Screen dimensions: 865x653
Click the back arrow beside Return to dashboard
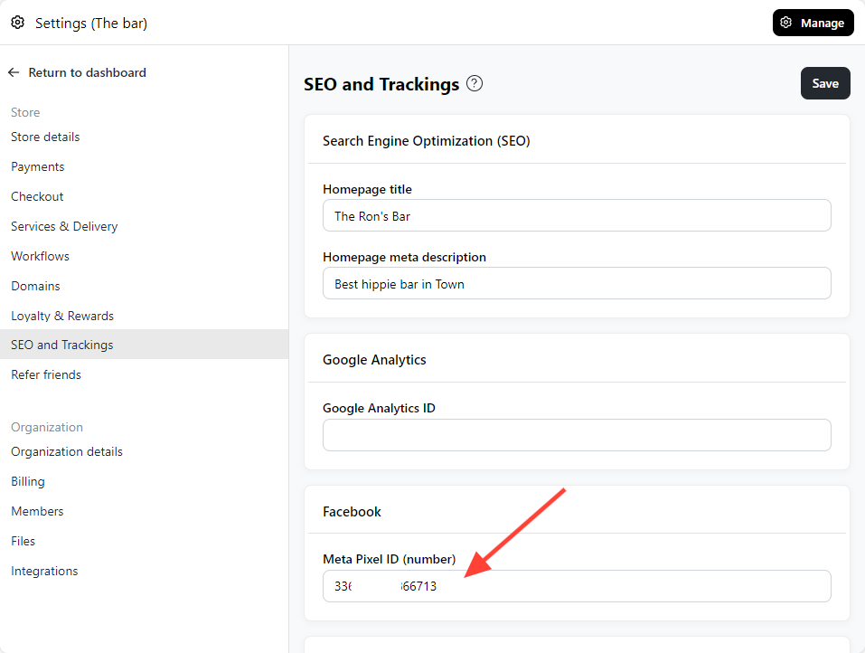14,72
